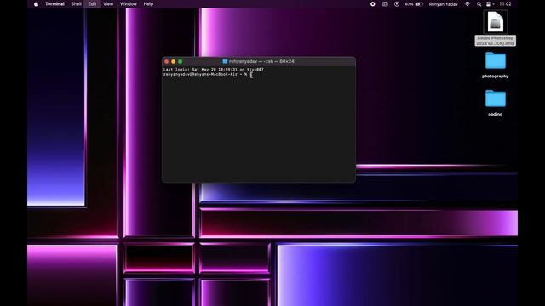Open the Edit menu
The height and width of the screenshot is (306, 545).
(92, 4)
